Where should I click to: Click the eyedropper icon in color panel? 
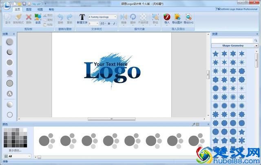click(194, 124)
